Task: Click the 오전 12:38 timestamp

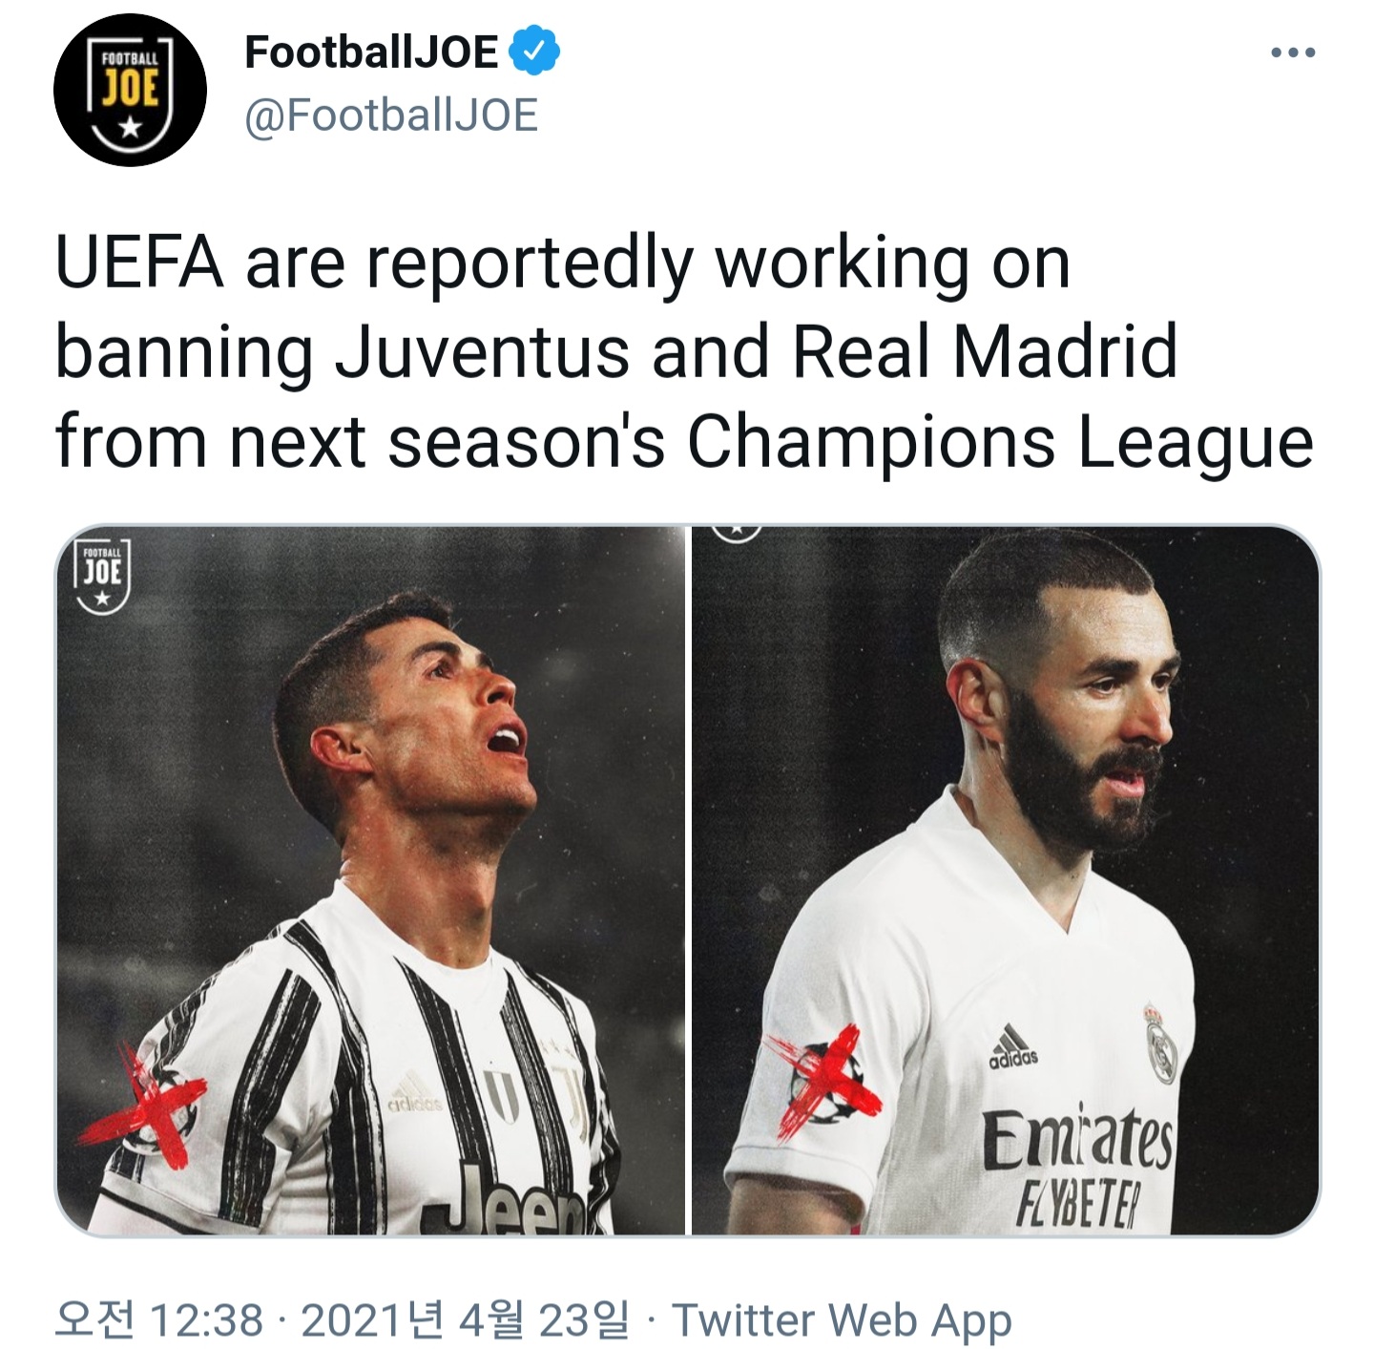Action: click(x=158, y=1320)
